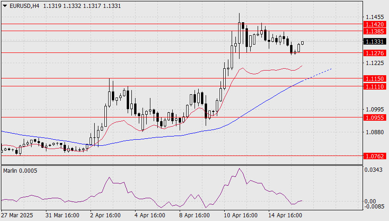Select the 1.1385 red price level label
The image size is (389, 221).
[x=375, y=31]
